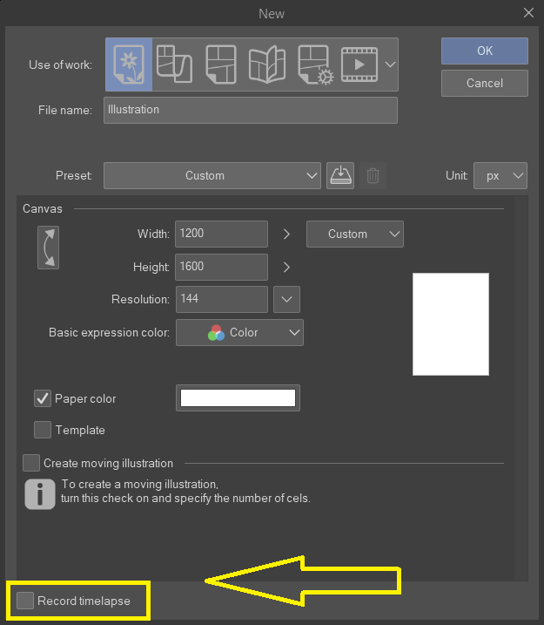This screenshot has height=625, width=544.
Task: Click the Cancel button
Action: (485, 84)
